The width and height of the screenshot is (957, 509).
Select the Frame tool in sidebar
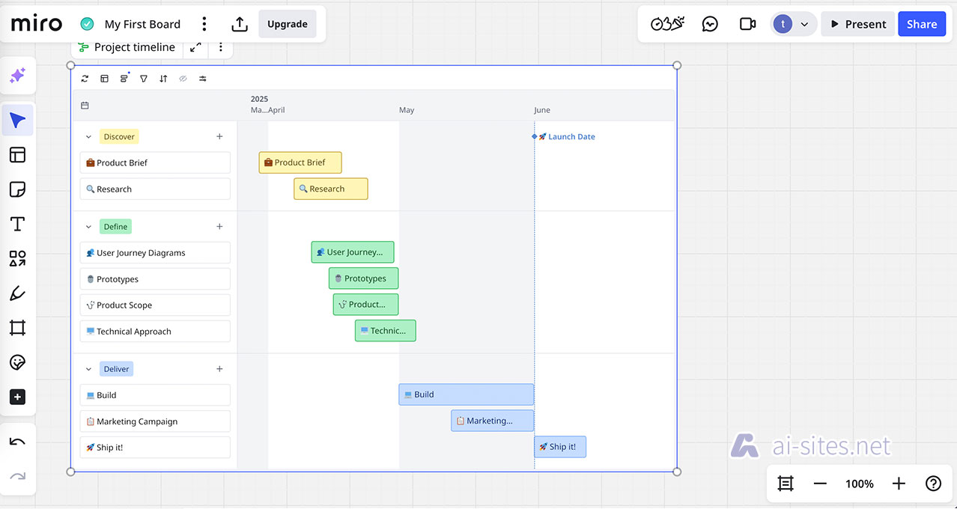click(17, 328)
